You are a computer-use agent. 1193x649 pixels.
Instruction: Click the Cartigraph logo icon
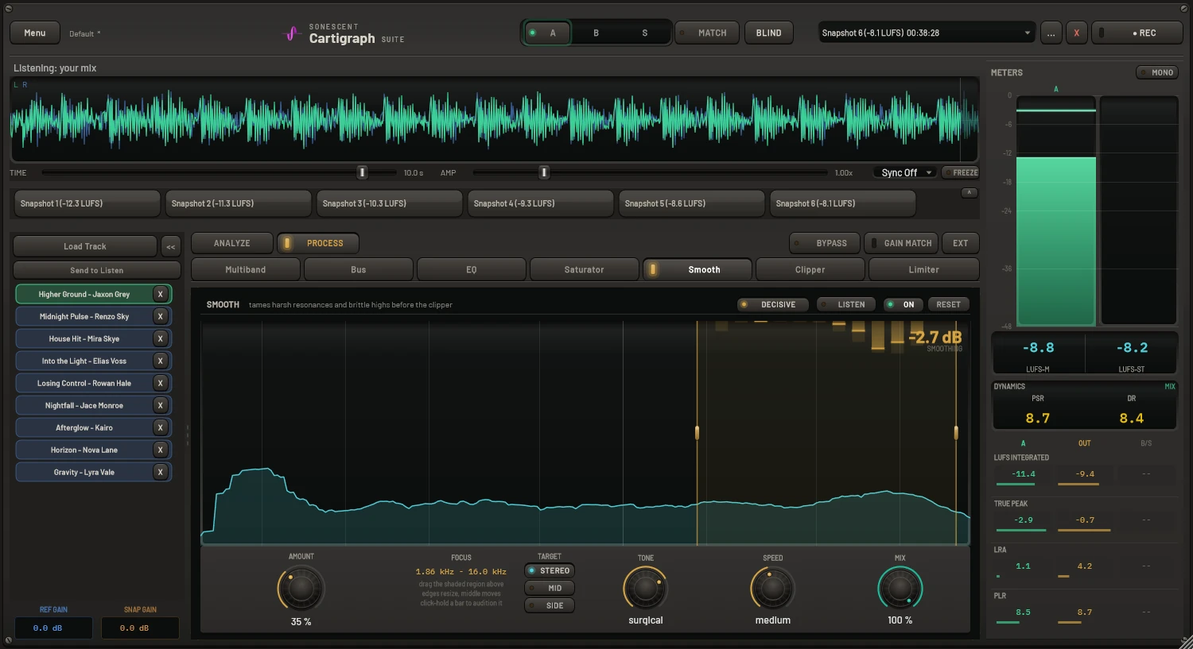click(x=292, y=33)
